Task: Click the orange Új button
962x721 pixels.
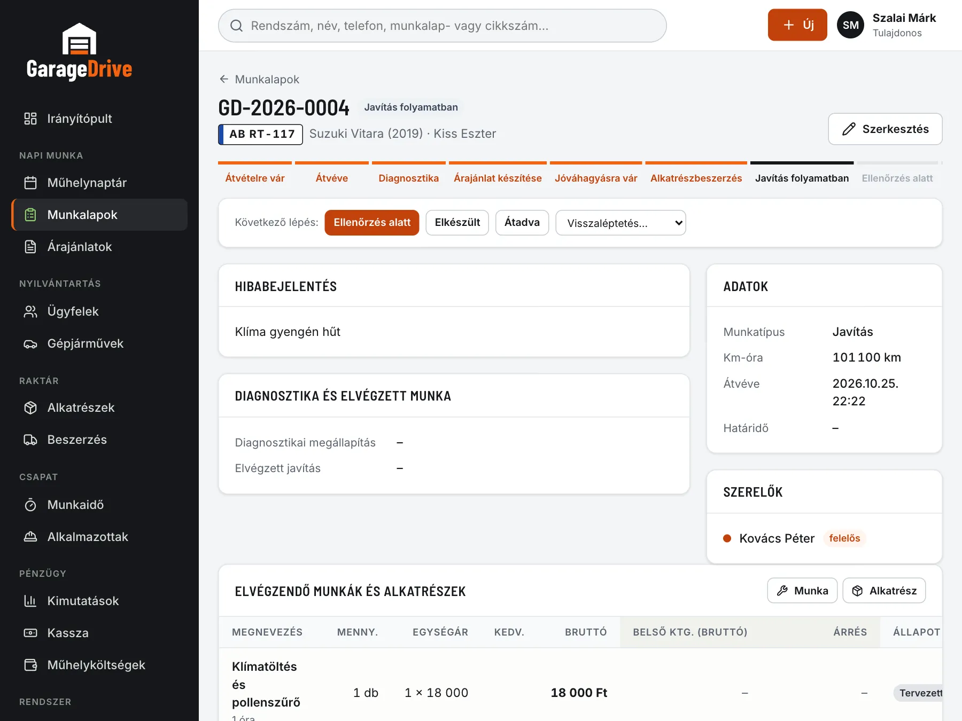Action: (x=797, y=25)
